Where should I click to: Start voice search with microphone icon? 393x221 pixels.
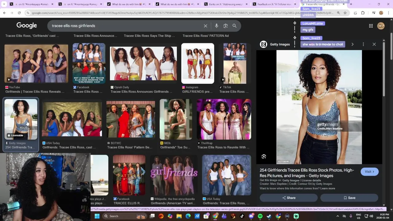pyautogui.click(x=216, y=26)
